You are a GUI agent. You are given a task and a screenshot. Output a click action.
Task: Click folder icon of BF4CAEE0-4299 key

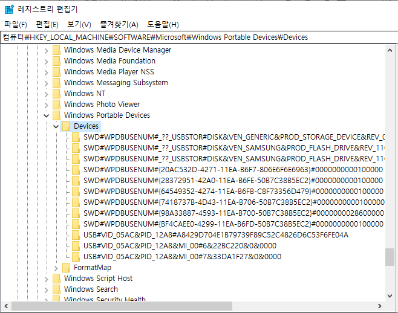[x=76, y=224]
